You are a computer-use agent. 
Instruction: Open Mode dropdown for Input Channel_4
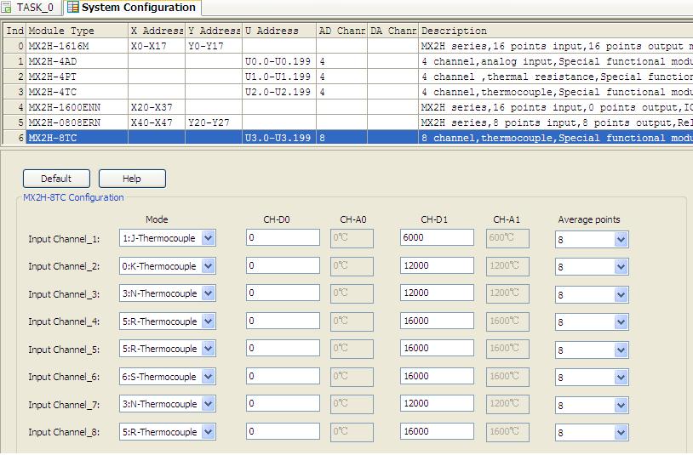coord(209,321)
